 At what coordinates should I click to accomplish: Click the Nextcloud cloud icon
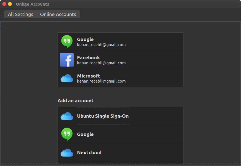[x=67, y=153]
